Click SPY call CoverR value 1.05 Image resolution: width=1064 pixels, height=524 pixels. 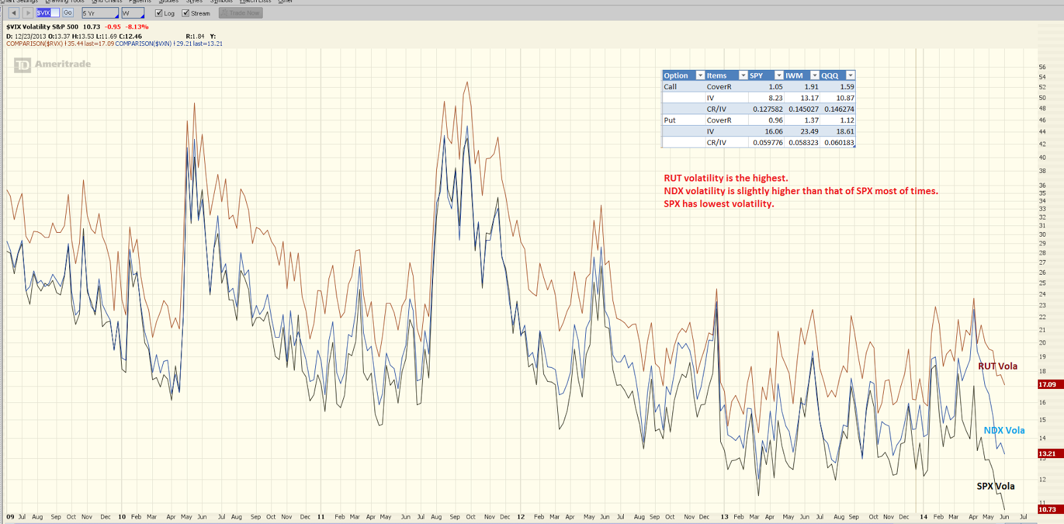pos(775,87)
